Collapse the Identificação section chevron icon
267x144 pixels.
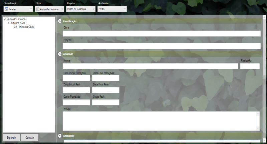pyautogui.click(x=60, y=21)
